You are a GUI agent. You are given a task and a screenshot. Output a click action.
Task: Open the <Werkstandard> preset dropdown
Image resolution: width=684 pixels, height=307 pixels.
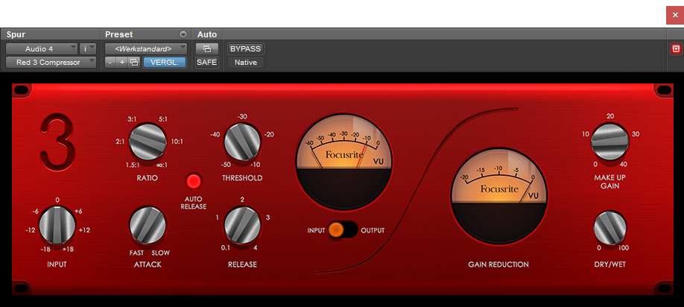coord(146,49)
